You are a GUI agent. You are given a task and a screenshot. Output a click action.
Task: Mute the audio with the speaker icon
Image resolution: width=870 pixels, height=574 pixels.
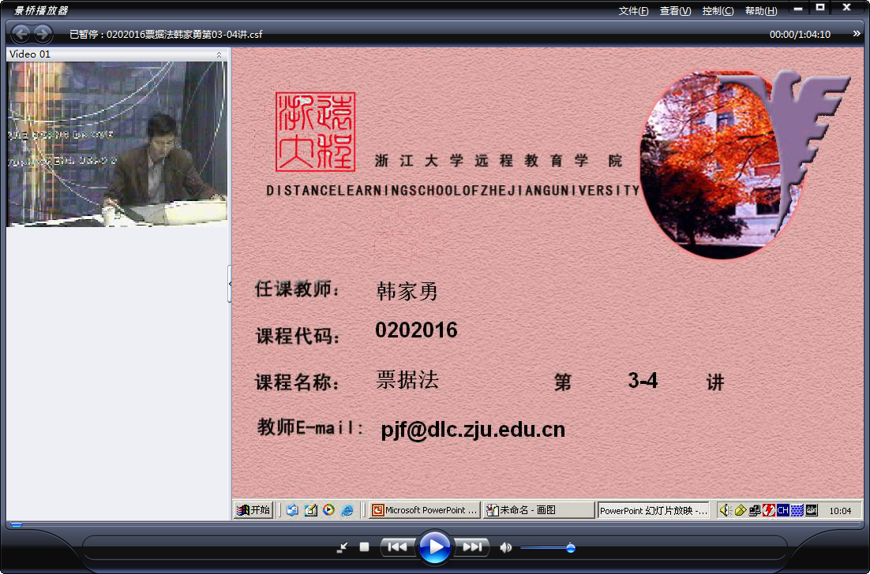tap(505, 547)
